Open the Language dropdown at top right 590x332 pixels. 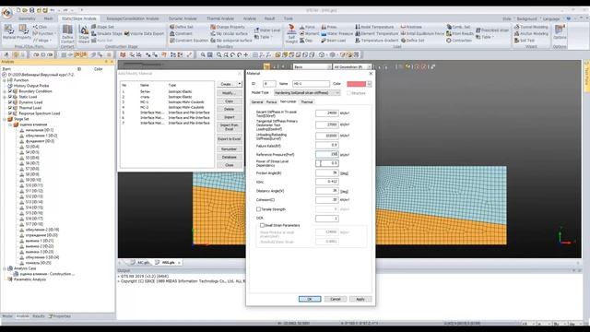pyautogui.click(x=551, y=18)
